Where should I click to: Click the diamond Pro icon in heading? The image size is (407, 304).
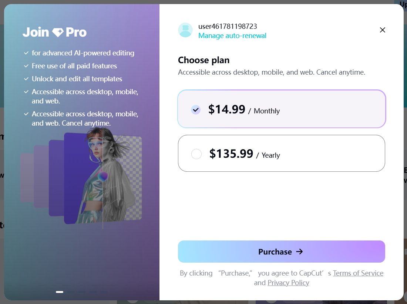coord(58,33)
